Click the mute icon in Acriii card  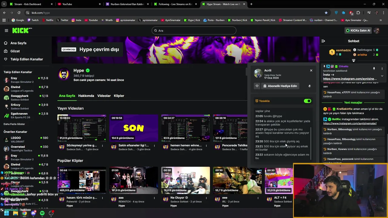pyautogui.click(x=309, y=86)
